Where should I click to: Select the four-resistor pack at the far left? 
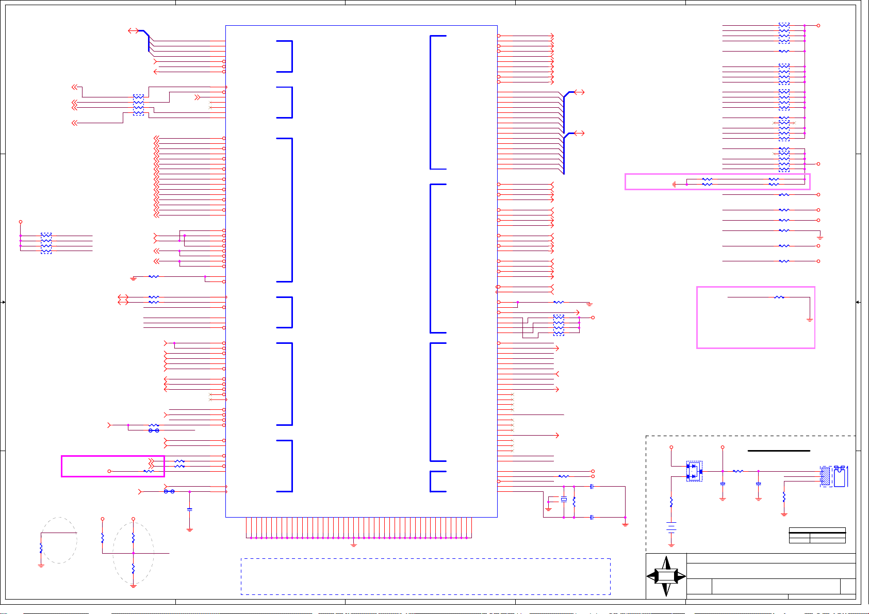coord(46,243)
